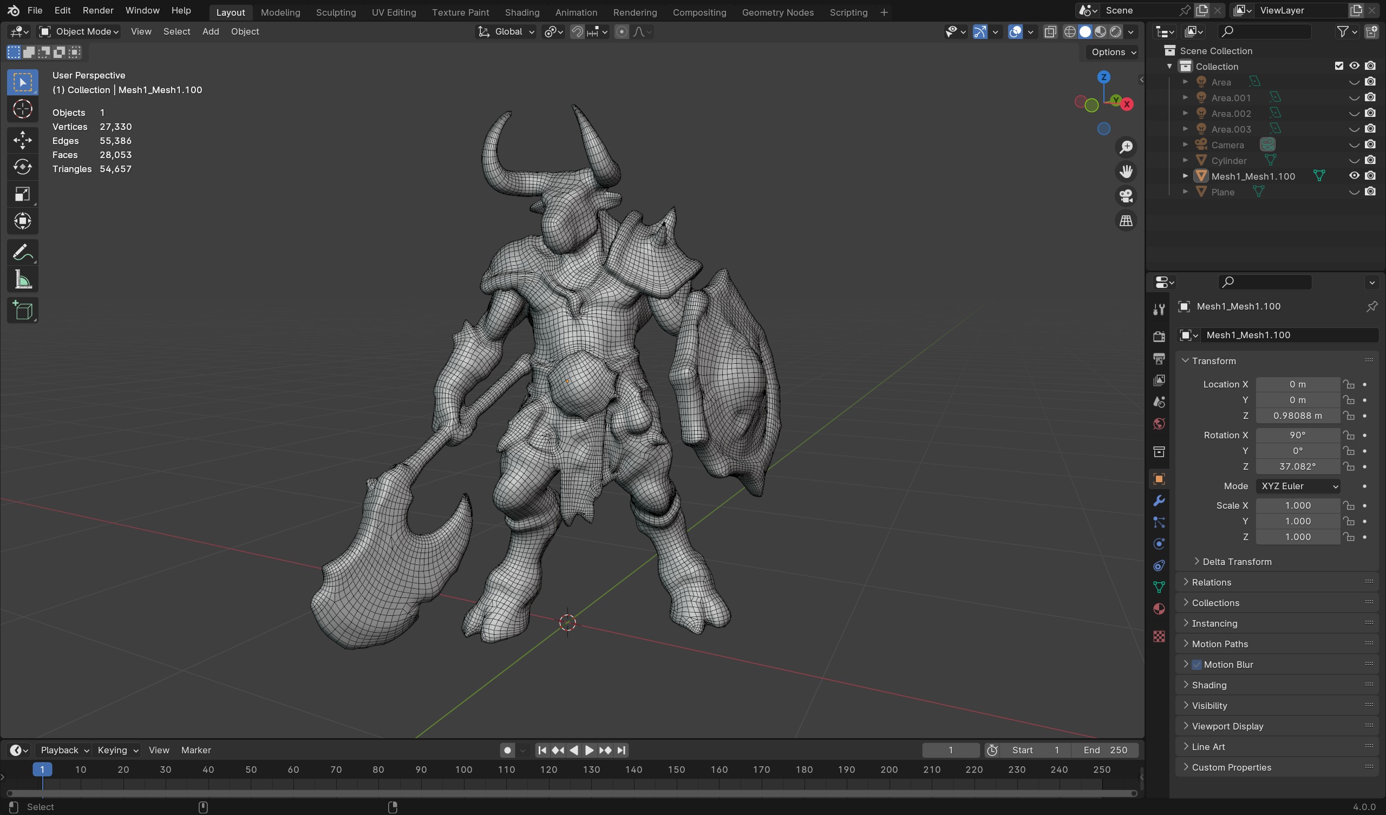The width and height of the screenshot is (1386, 815).
Task: Jump to the timeline end frame
Action: 621,750
